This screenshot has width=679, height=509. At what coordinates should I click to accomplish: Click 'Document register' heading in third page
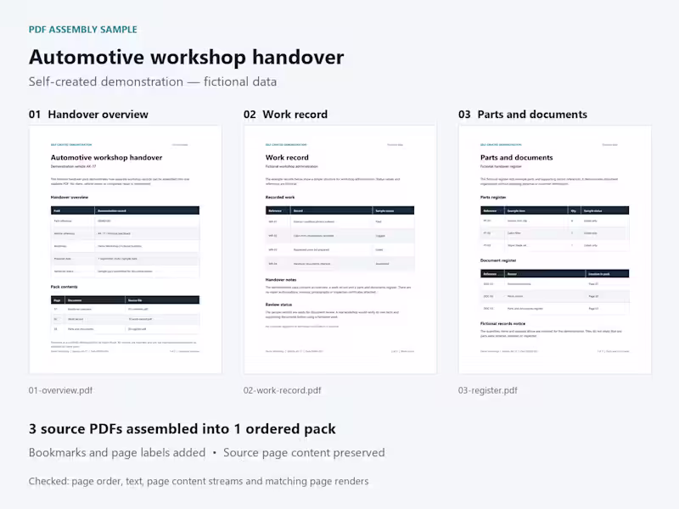pos(498,260)
